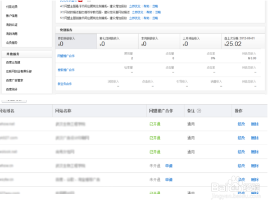Open 百度统计 sidebar link

pyautogui.click(x=12, y=89)
